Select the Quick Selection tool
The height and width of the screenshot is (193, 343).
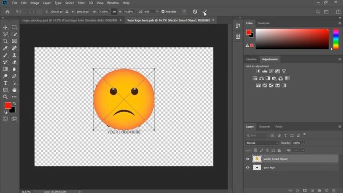[14, 34]
